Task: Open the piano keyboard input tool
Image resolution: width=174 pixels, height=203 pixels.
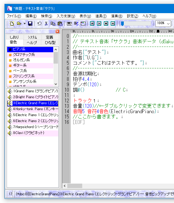Action: click(69, 24)
